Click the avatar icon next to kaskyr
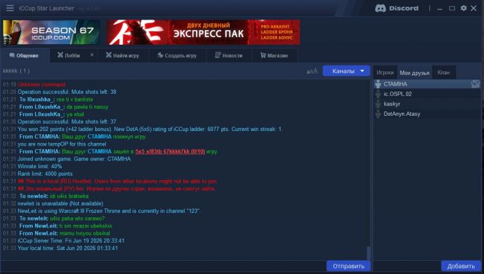The image size is (484, 274). (x=378, y=104)
